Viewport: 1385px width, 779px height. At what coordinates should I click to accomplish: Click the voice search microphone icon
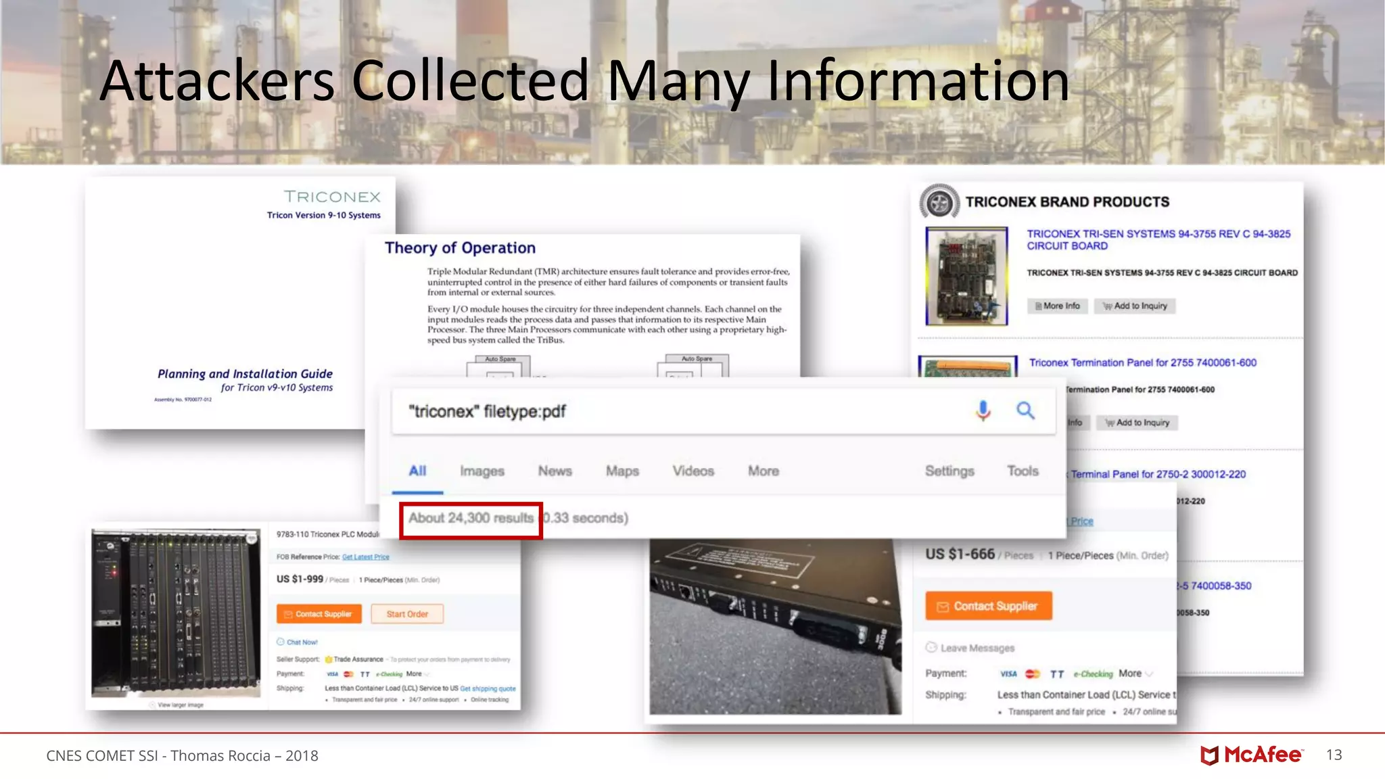(983, 410)
